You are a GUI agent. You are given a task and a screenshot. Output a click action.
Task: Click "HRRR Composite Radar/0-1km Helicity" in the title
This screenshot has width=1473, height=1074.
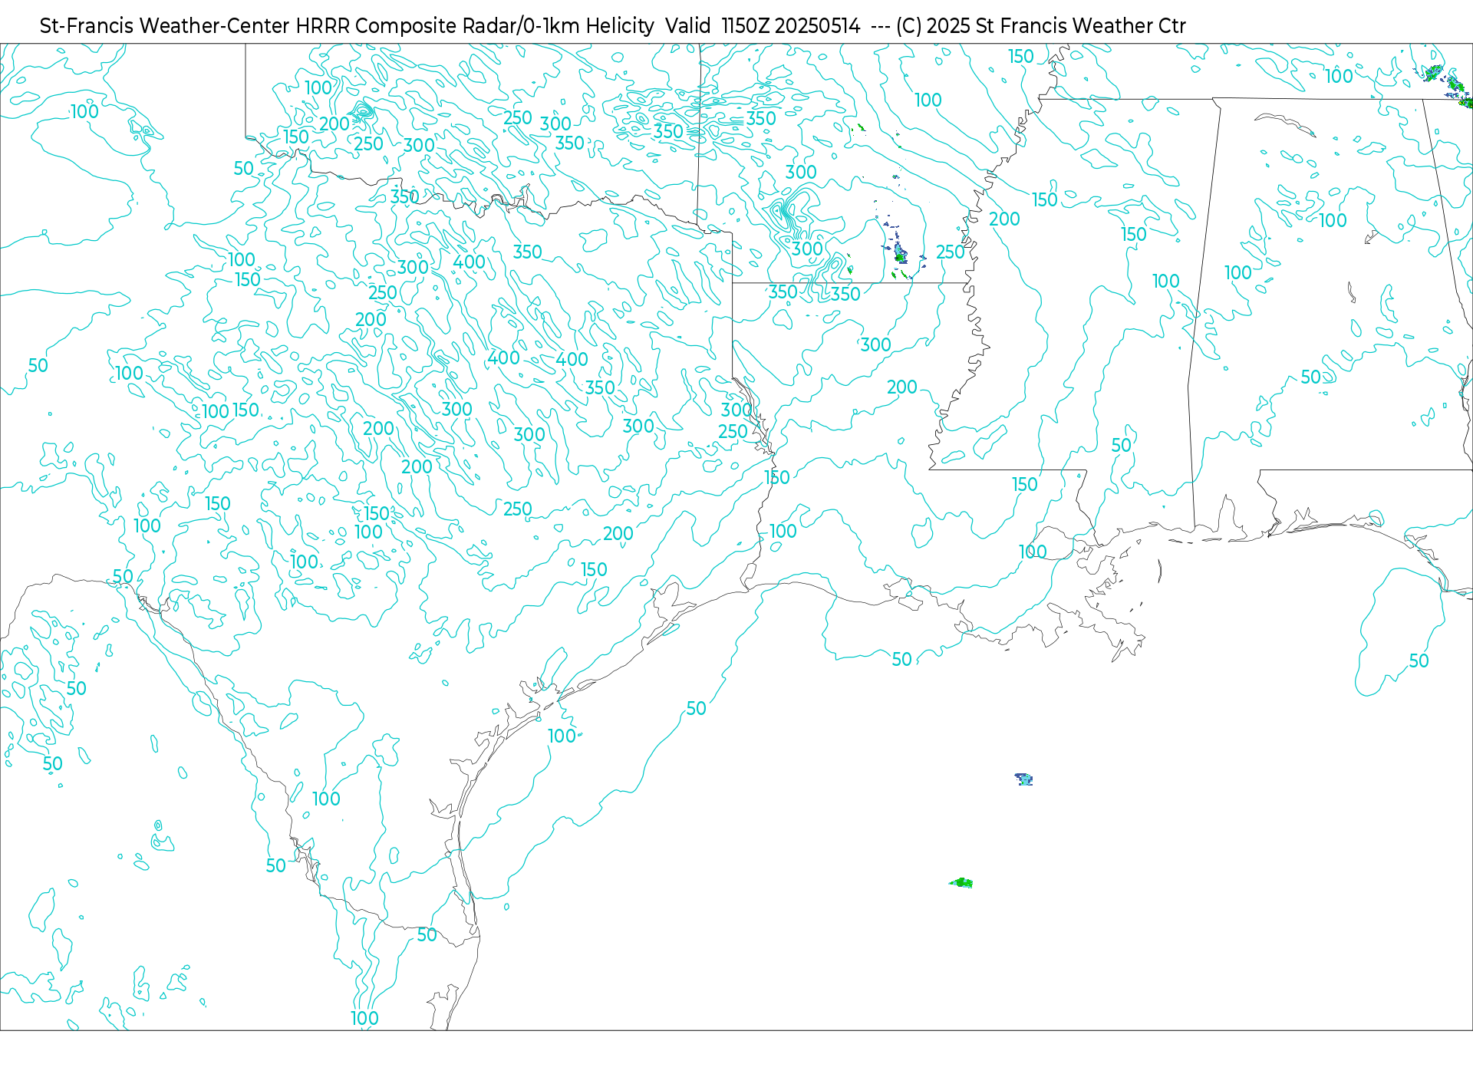pyautogui.click(x=475, y=26)
